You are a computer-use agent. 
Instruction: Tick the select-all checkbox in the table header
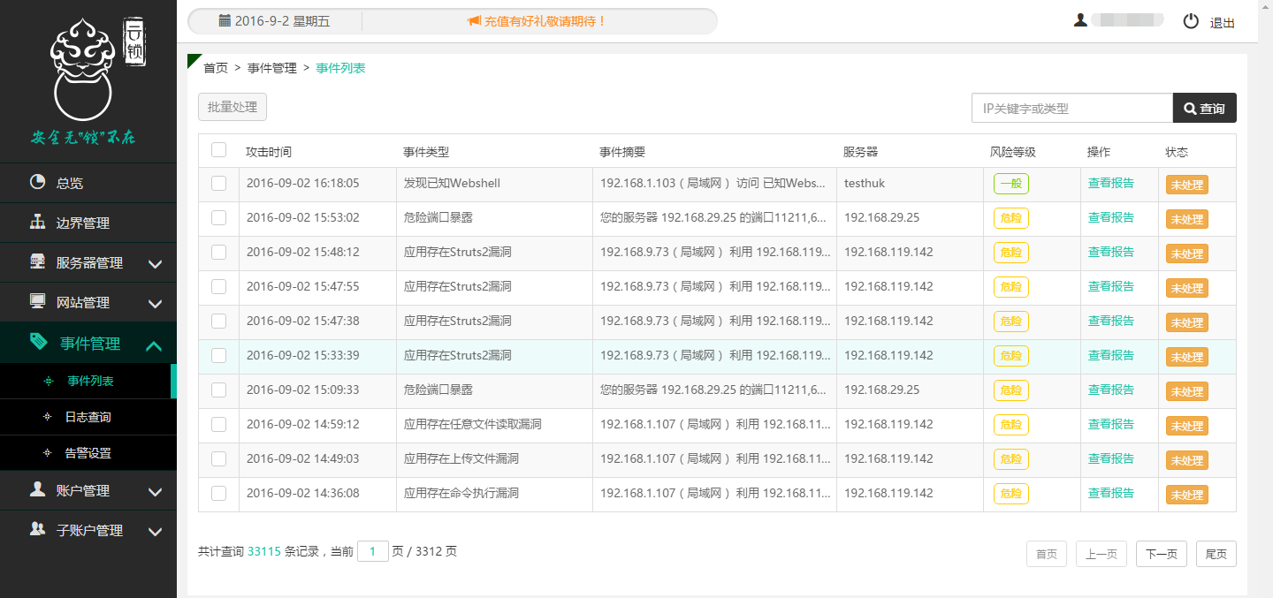218,150
